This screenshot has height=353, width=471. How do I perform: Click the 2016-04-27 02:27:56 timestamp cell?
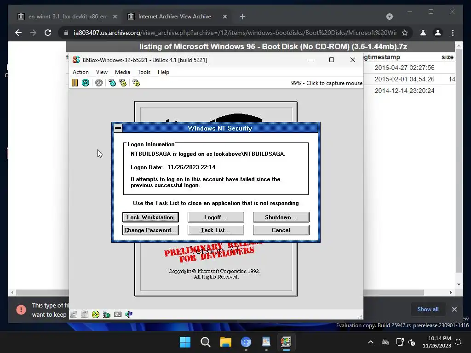pyautogui.click(x=404, y=68)
